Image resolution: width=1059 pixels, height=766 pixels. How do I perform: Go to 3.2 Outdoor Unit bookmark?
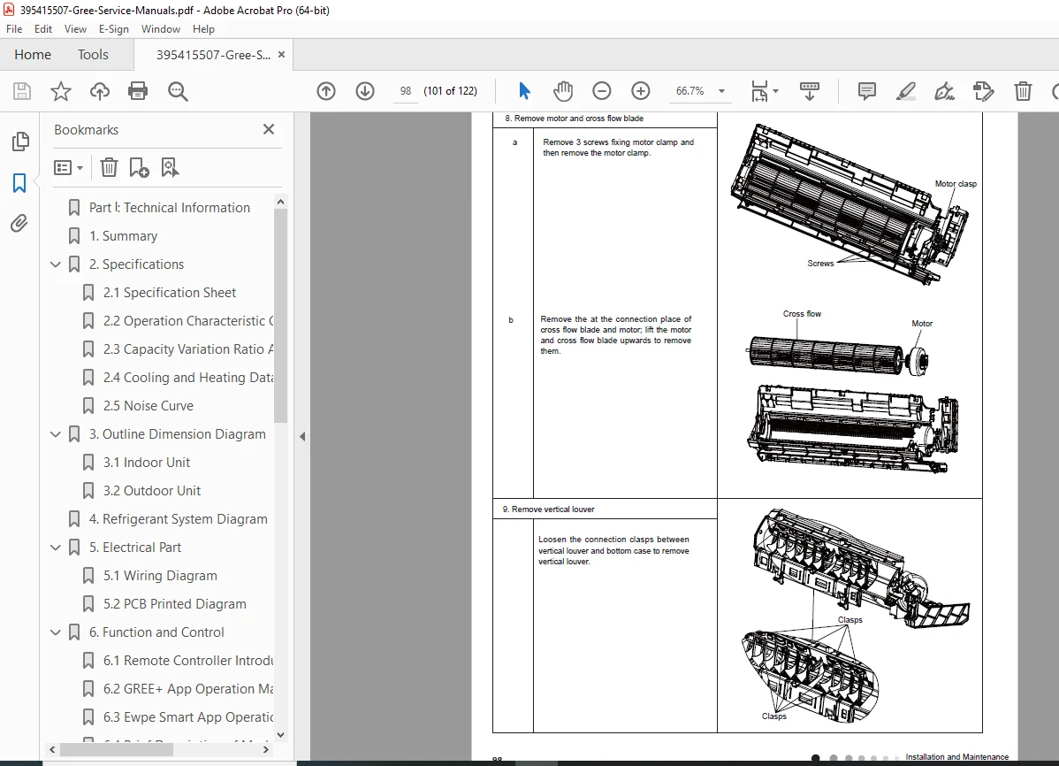(152, 491)
